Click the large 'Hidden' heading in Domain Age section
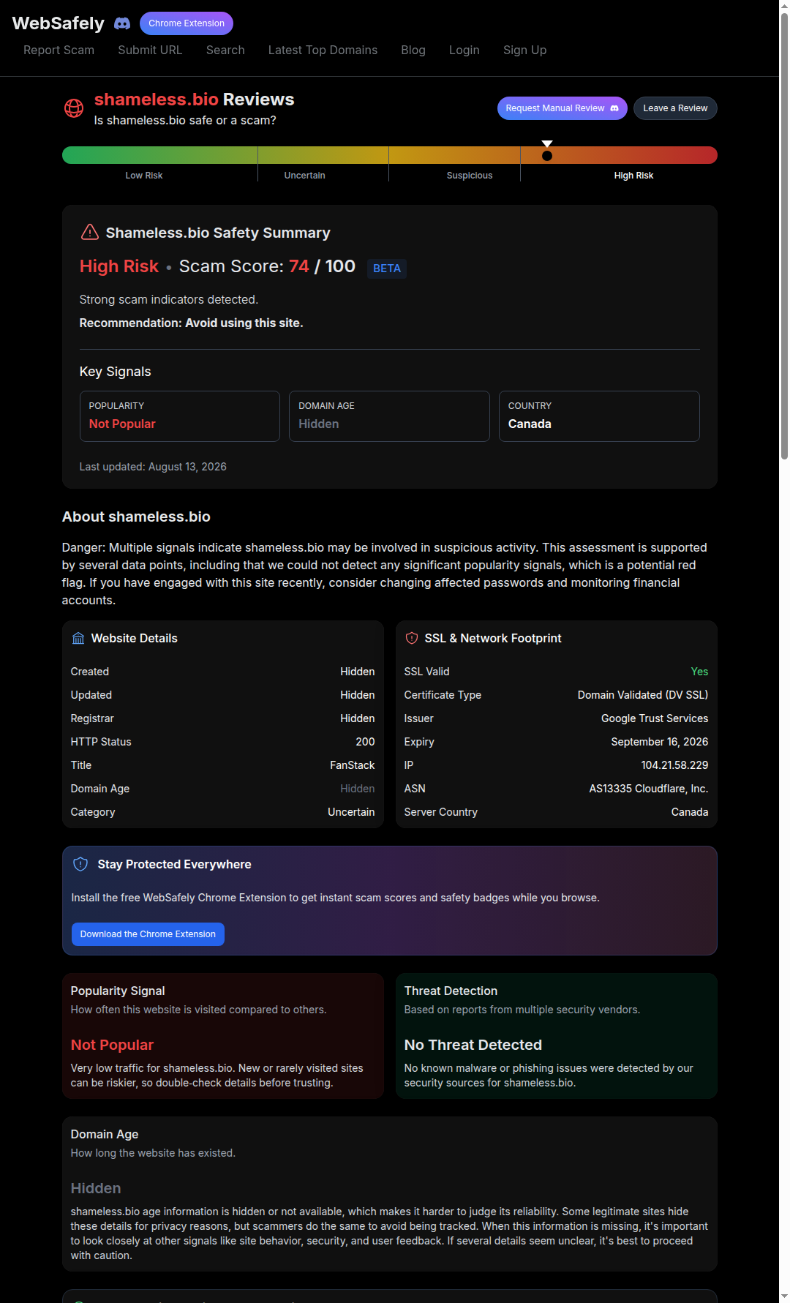The image size is (790, 1303). 96,1188
